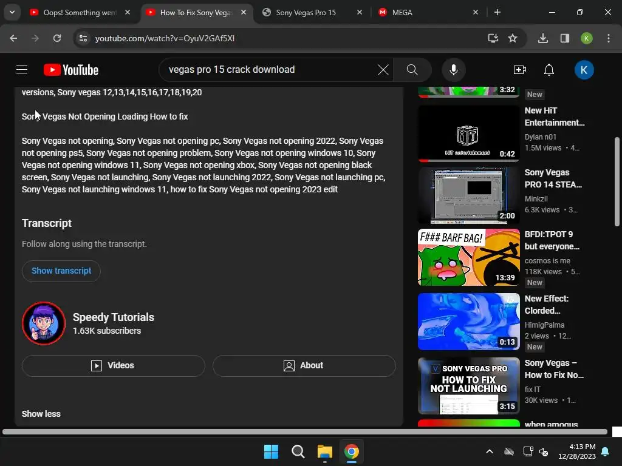This screenshot has width=622, height=466.
Task: Close the 'Sony Vegas Pro 15' tab
Action: point(360,12)
